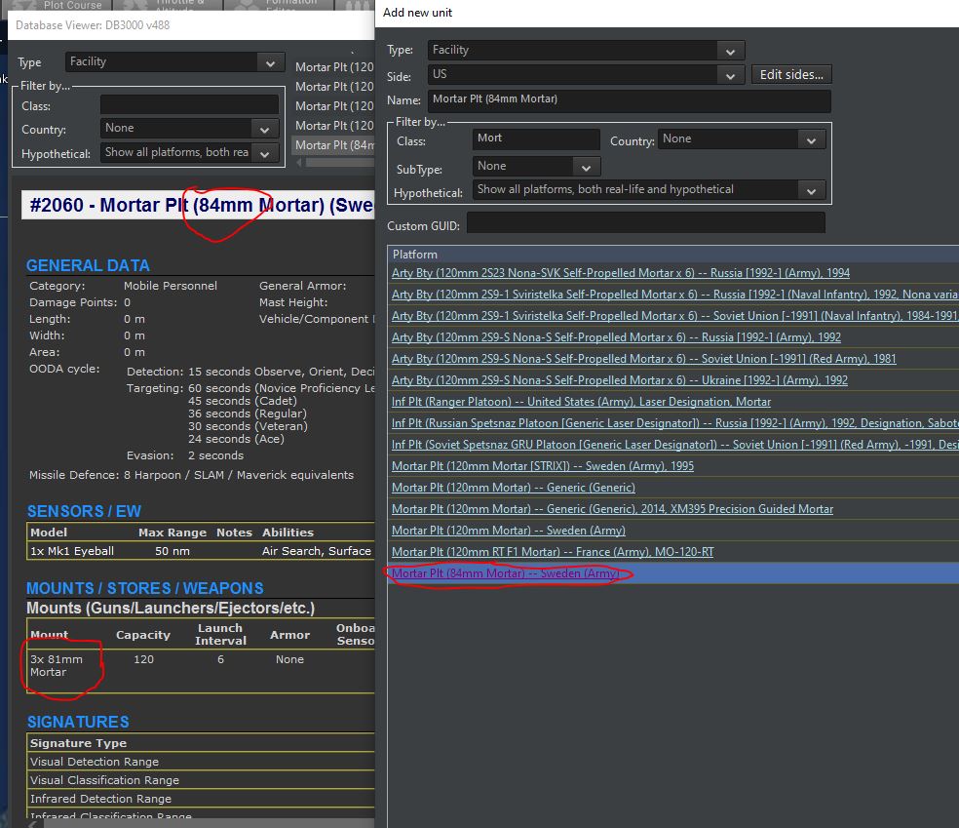Click the GENERAL DATA section heading
Image resolution: width=959 pixels, height=828 pixels.
pos(88,265)
